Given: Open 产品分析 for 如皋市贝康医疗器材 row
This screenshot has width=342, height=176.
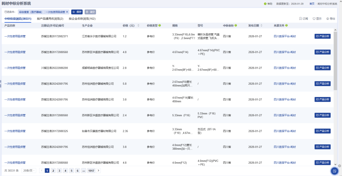Looking at the screenshot, I should pos(322,131).
